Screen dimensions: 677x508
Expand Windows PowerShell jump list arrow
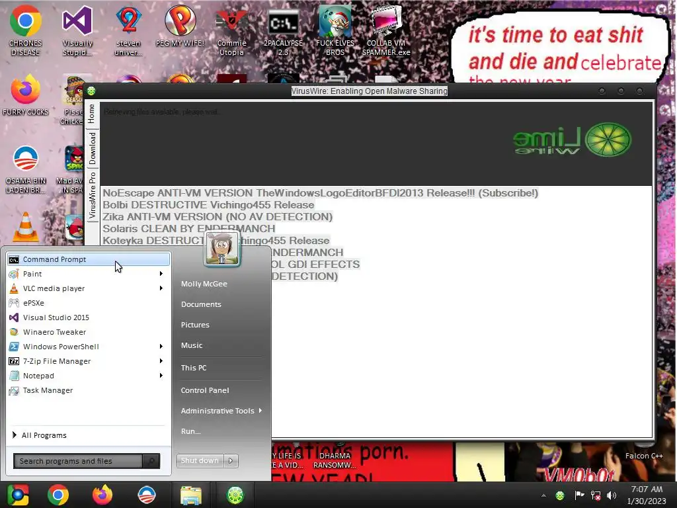[161, 347]
